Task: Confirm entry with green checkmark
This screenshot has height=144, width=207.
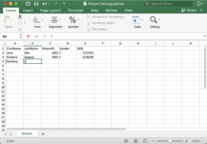Action: pos(37,36)
